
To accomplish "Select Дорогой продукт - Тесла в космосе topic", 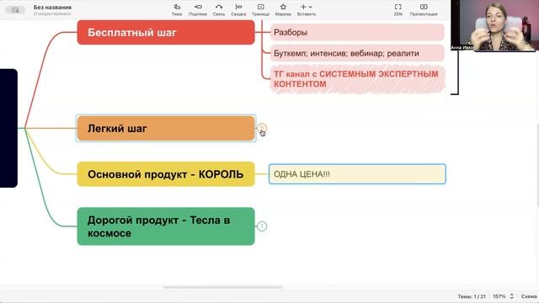I will coord(166,226).
